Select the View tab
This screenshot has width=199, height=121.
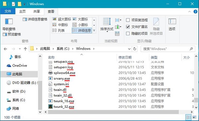(51, 11)
